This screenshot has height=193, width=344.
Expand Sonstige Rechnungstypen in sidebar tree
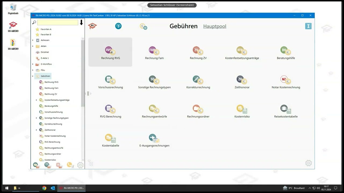(x=37, y=118)
